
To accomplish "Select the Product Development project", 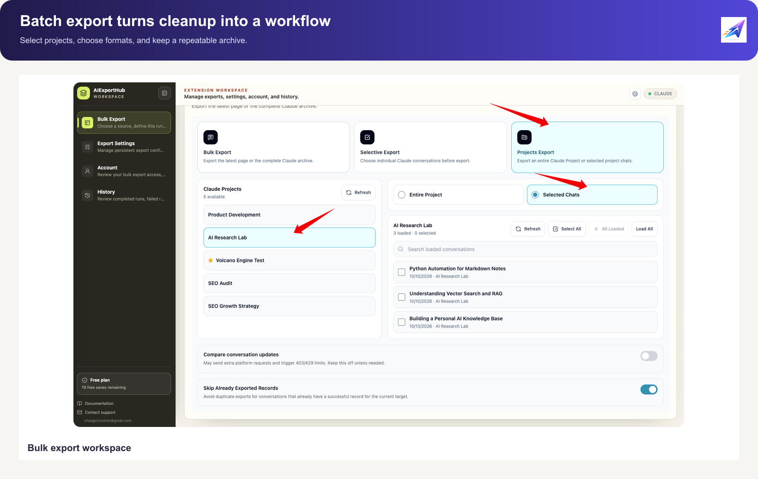I will [x=289, y=215].
